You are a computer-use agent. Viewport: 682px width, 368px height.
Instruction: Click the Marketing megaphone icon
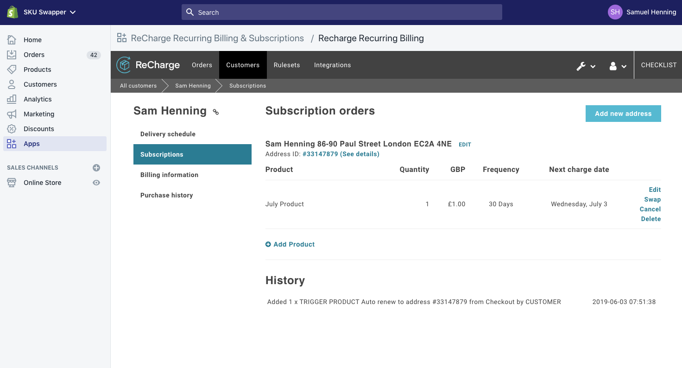(x=12, y=114)
